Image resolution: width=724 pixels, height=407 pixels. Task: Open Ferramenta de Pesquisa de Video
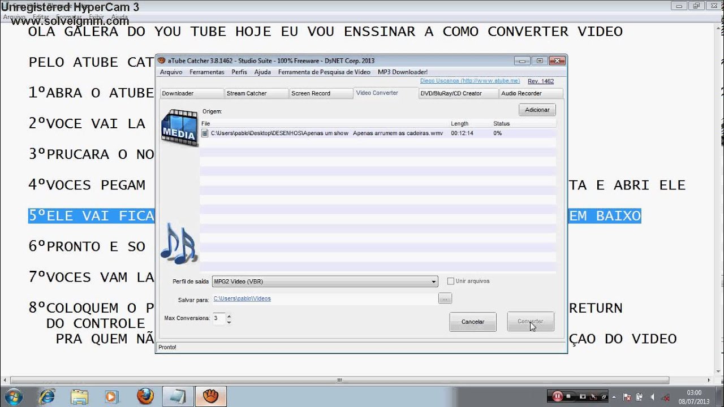click(324, 72)
